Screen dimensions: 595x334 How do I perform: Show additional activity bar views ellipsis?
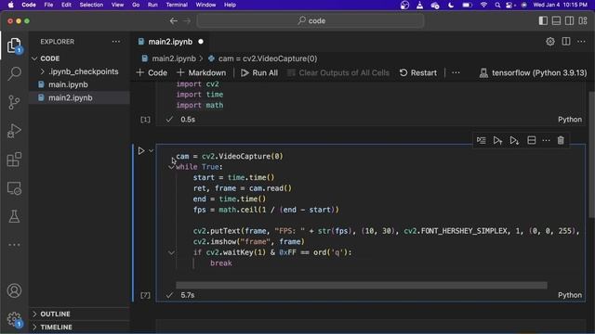click(14, 245)
